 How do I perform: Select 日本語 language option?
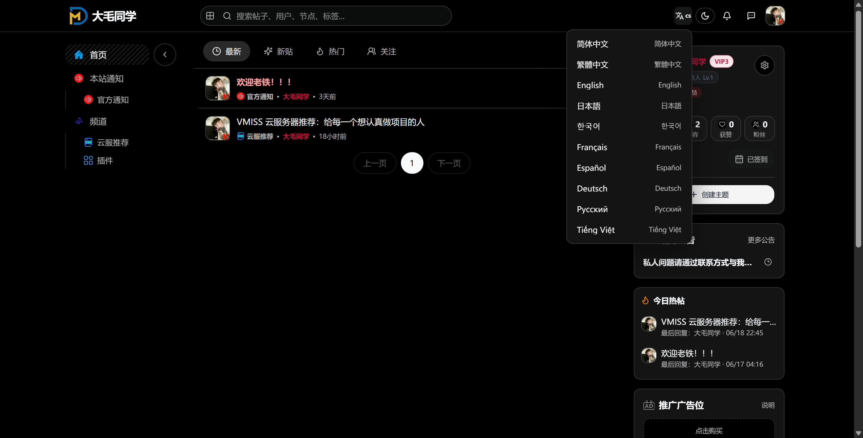pos(629,106)
